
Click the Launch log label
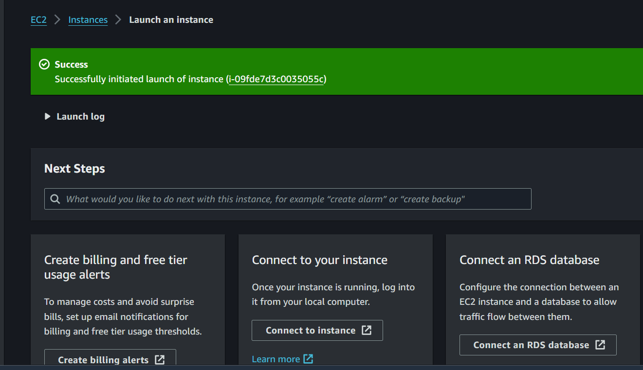pyautogui.click(x=81, y=117)
